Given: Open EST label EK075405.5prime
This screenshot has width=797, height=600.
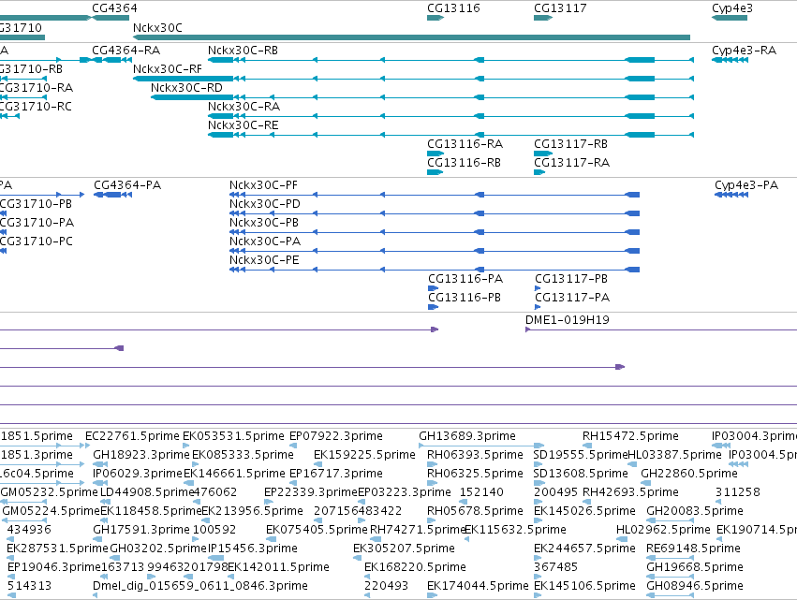Looking at the screenshot, I should click(x=317, y=531).
